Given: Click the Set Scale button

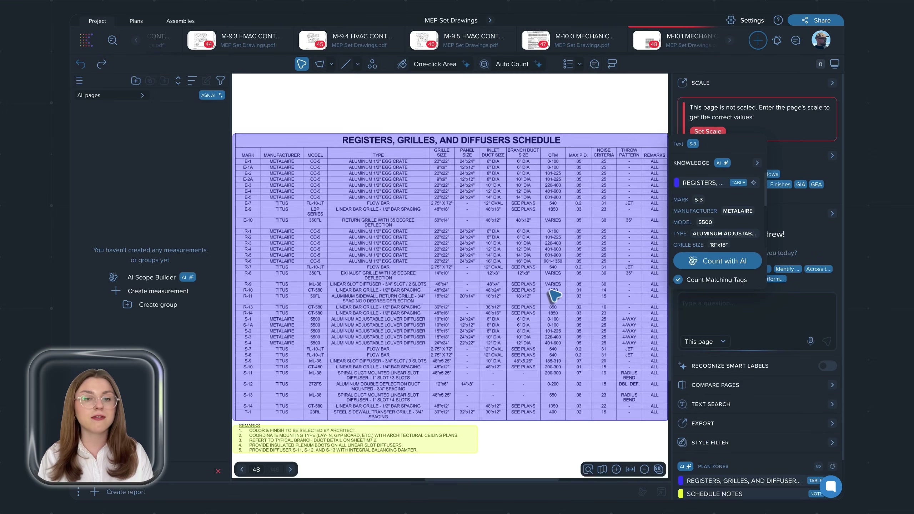Looking at the screenshot, I should 708,131.
